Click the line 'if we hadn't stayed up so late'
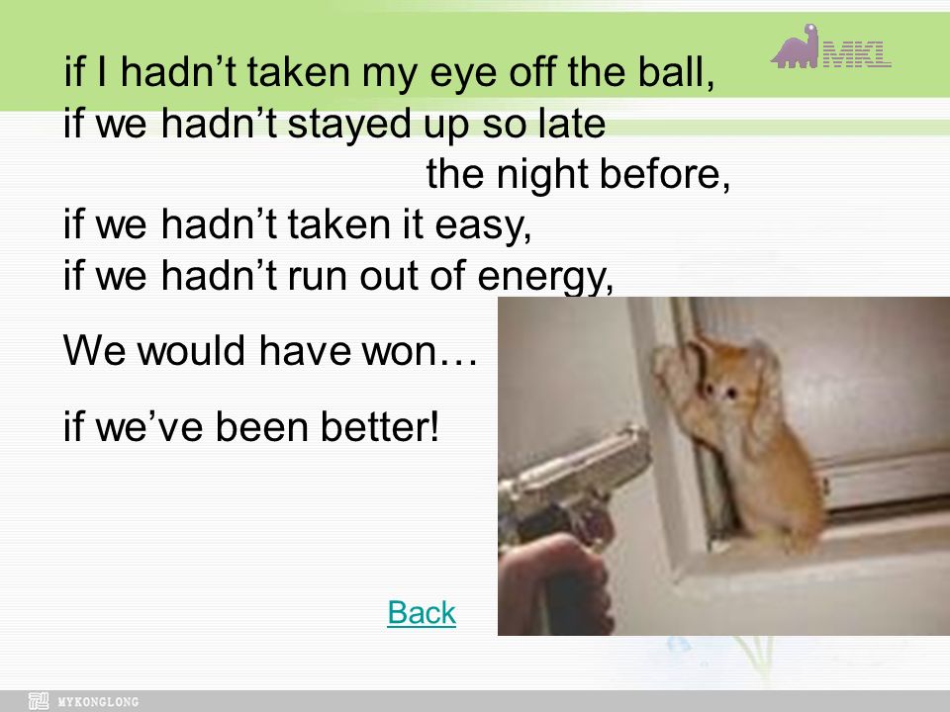The image size is (950, 712). coord(334,124)
